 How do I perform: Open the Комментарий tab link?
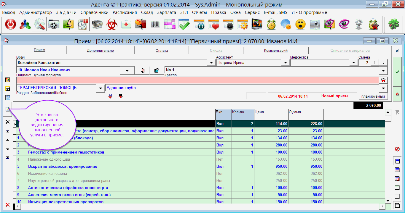click(x=276, y=51)
